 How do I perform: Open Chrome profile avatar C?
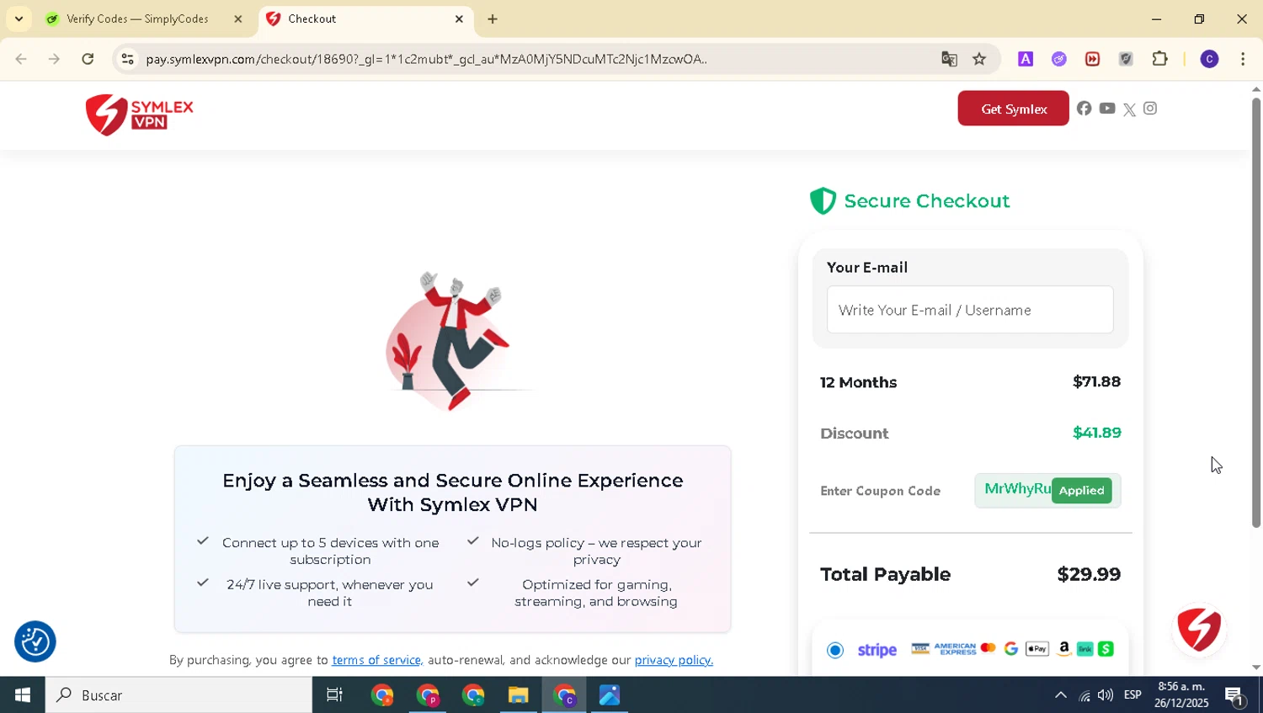click(x=1209, y=59)
